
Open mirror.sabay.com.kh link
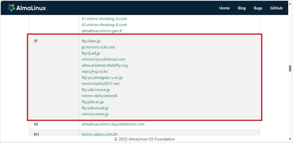coord(100,134)
